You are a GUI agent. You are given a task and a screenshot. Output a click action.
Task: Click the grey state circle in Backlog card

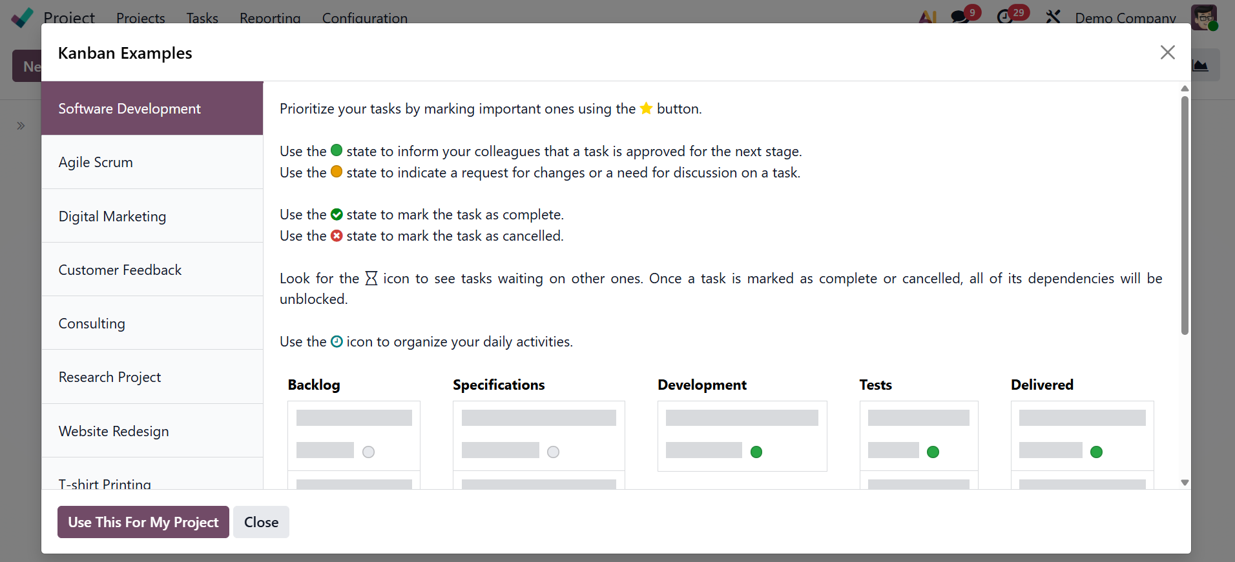[x=368, y=452]
